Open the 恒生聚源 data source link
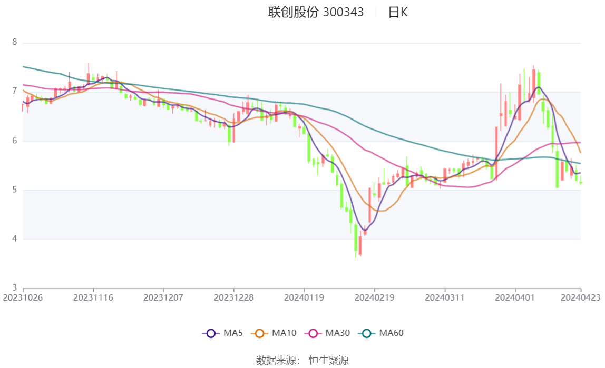The width and height of the screenshot is (605, 368). point(328,360)
